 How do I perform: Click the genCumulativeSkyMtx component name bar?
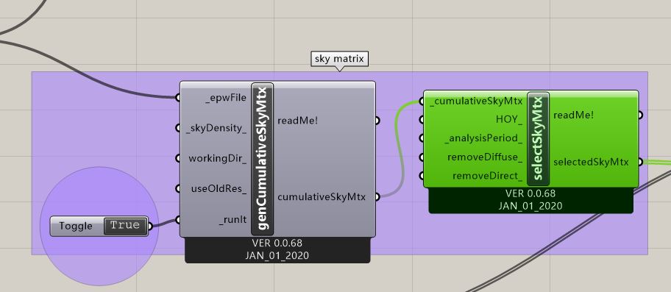point(263,159)
